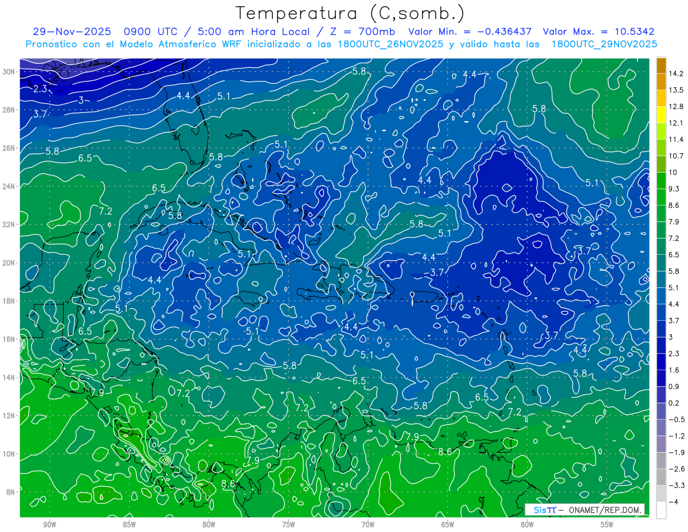
Task: Click the 75W longitude axis label
Action: pyautogui.click(x=288, y=525)
